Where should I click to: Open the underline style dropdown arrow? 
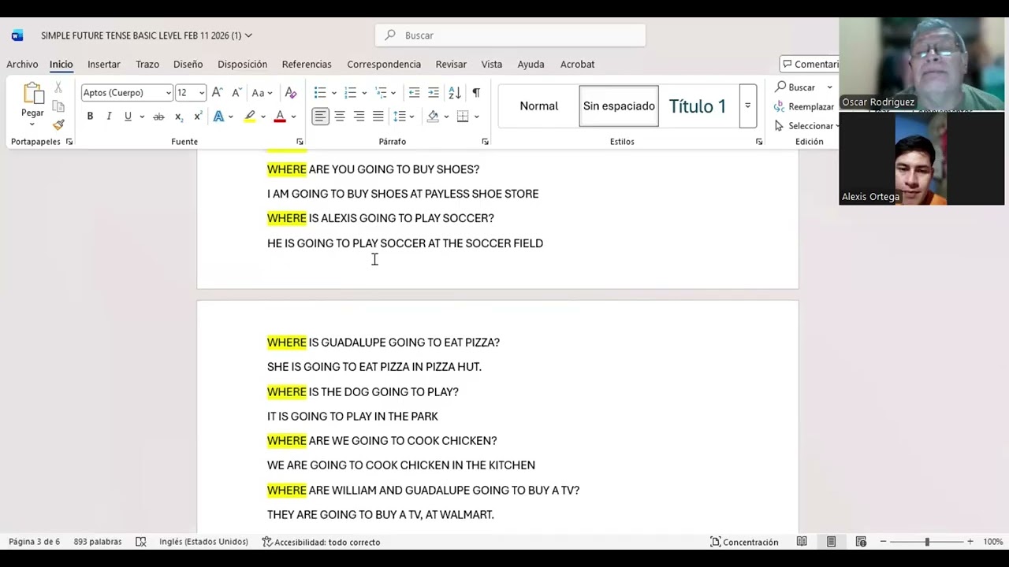(142, 117)
